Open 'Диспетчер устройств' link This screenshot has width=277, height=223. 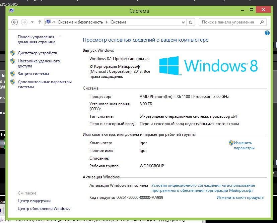37,53
